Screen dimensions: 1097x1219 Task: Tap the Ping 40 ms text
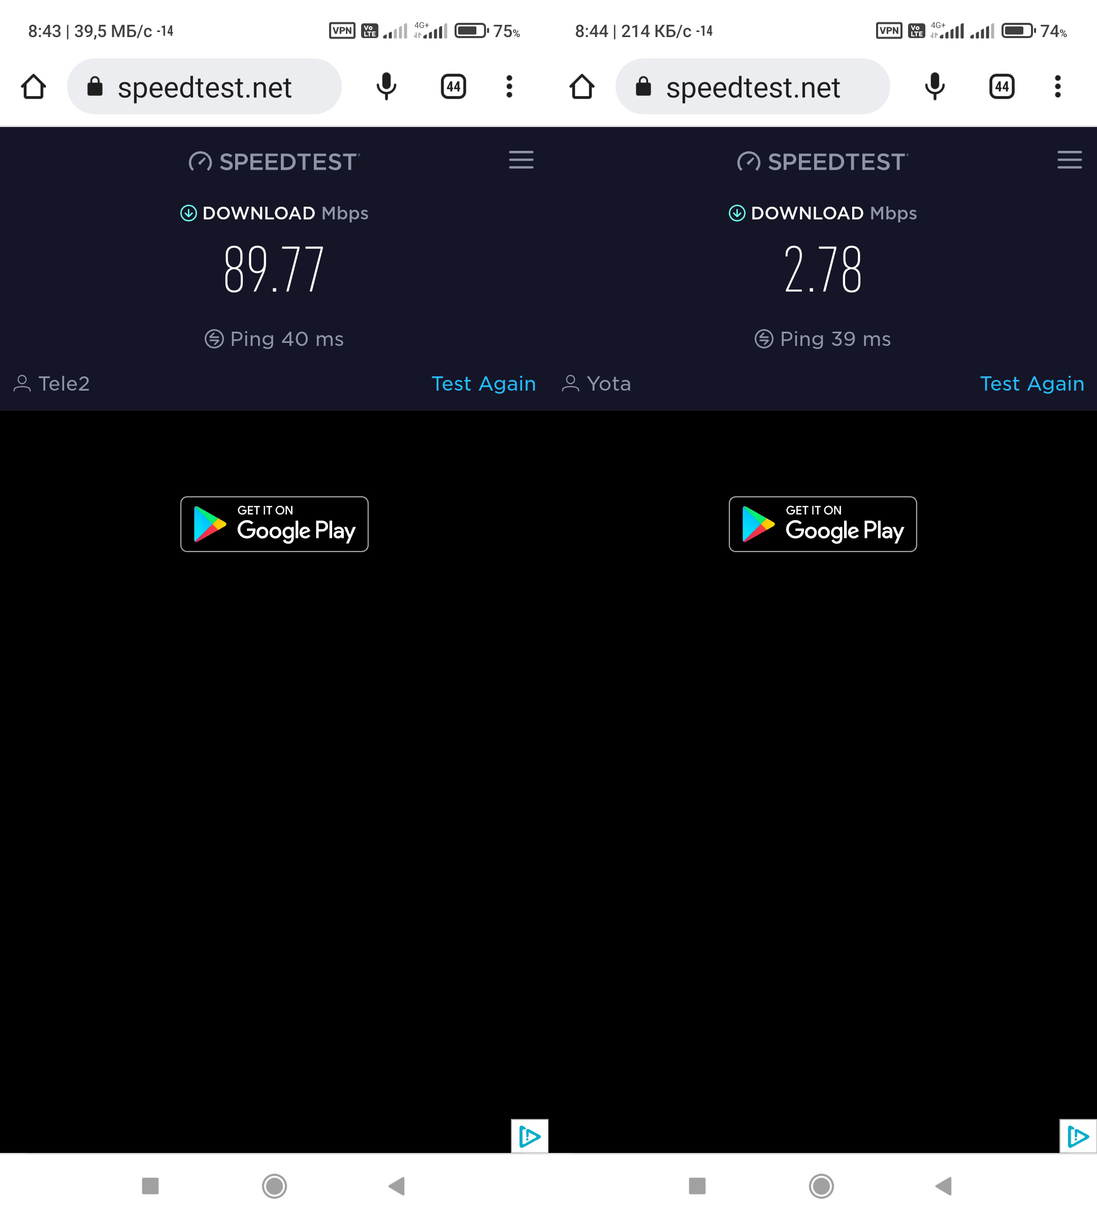coord(287,339)
